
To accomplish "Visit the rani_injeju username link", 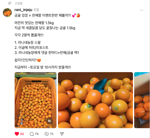I will pyautogui.click(x=23, y=10).
